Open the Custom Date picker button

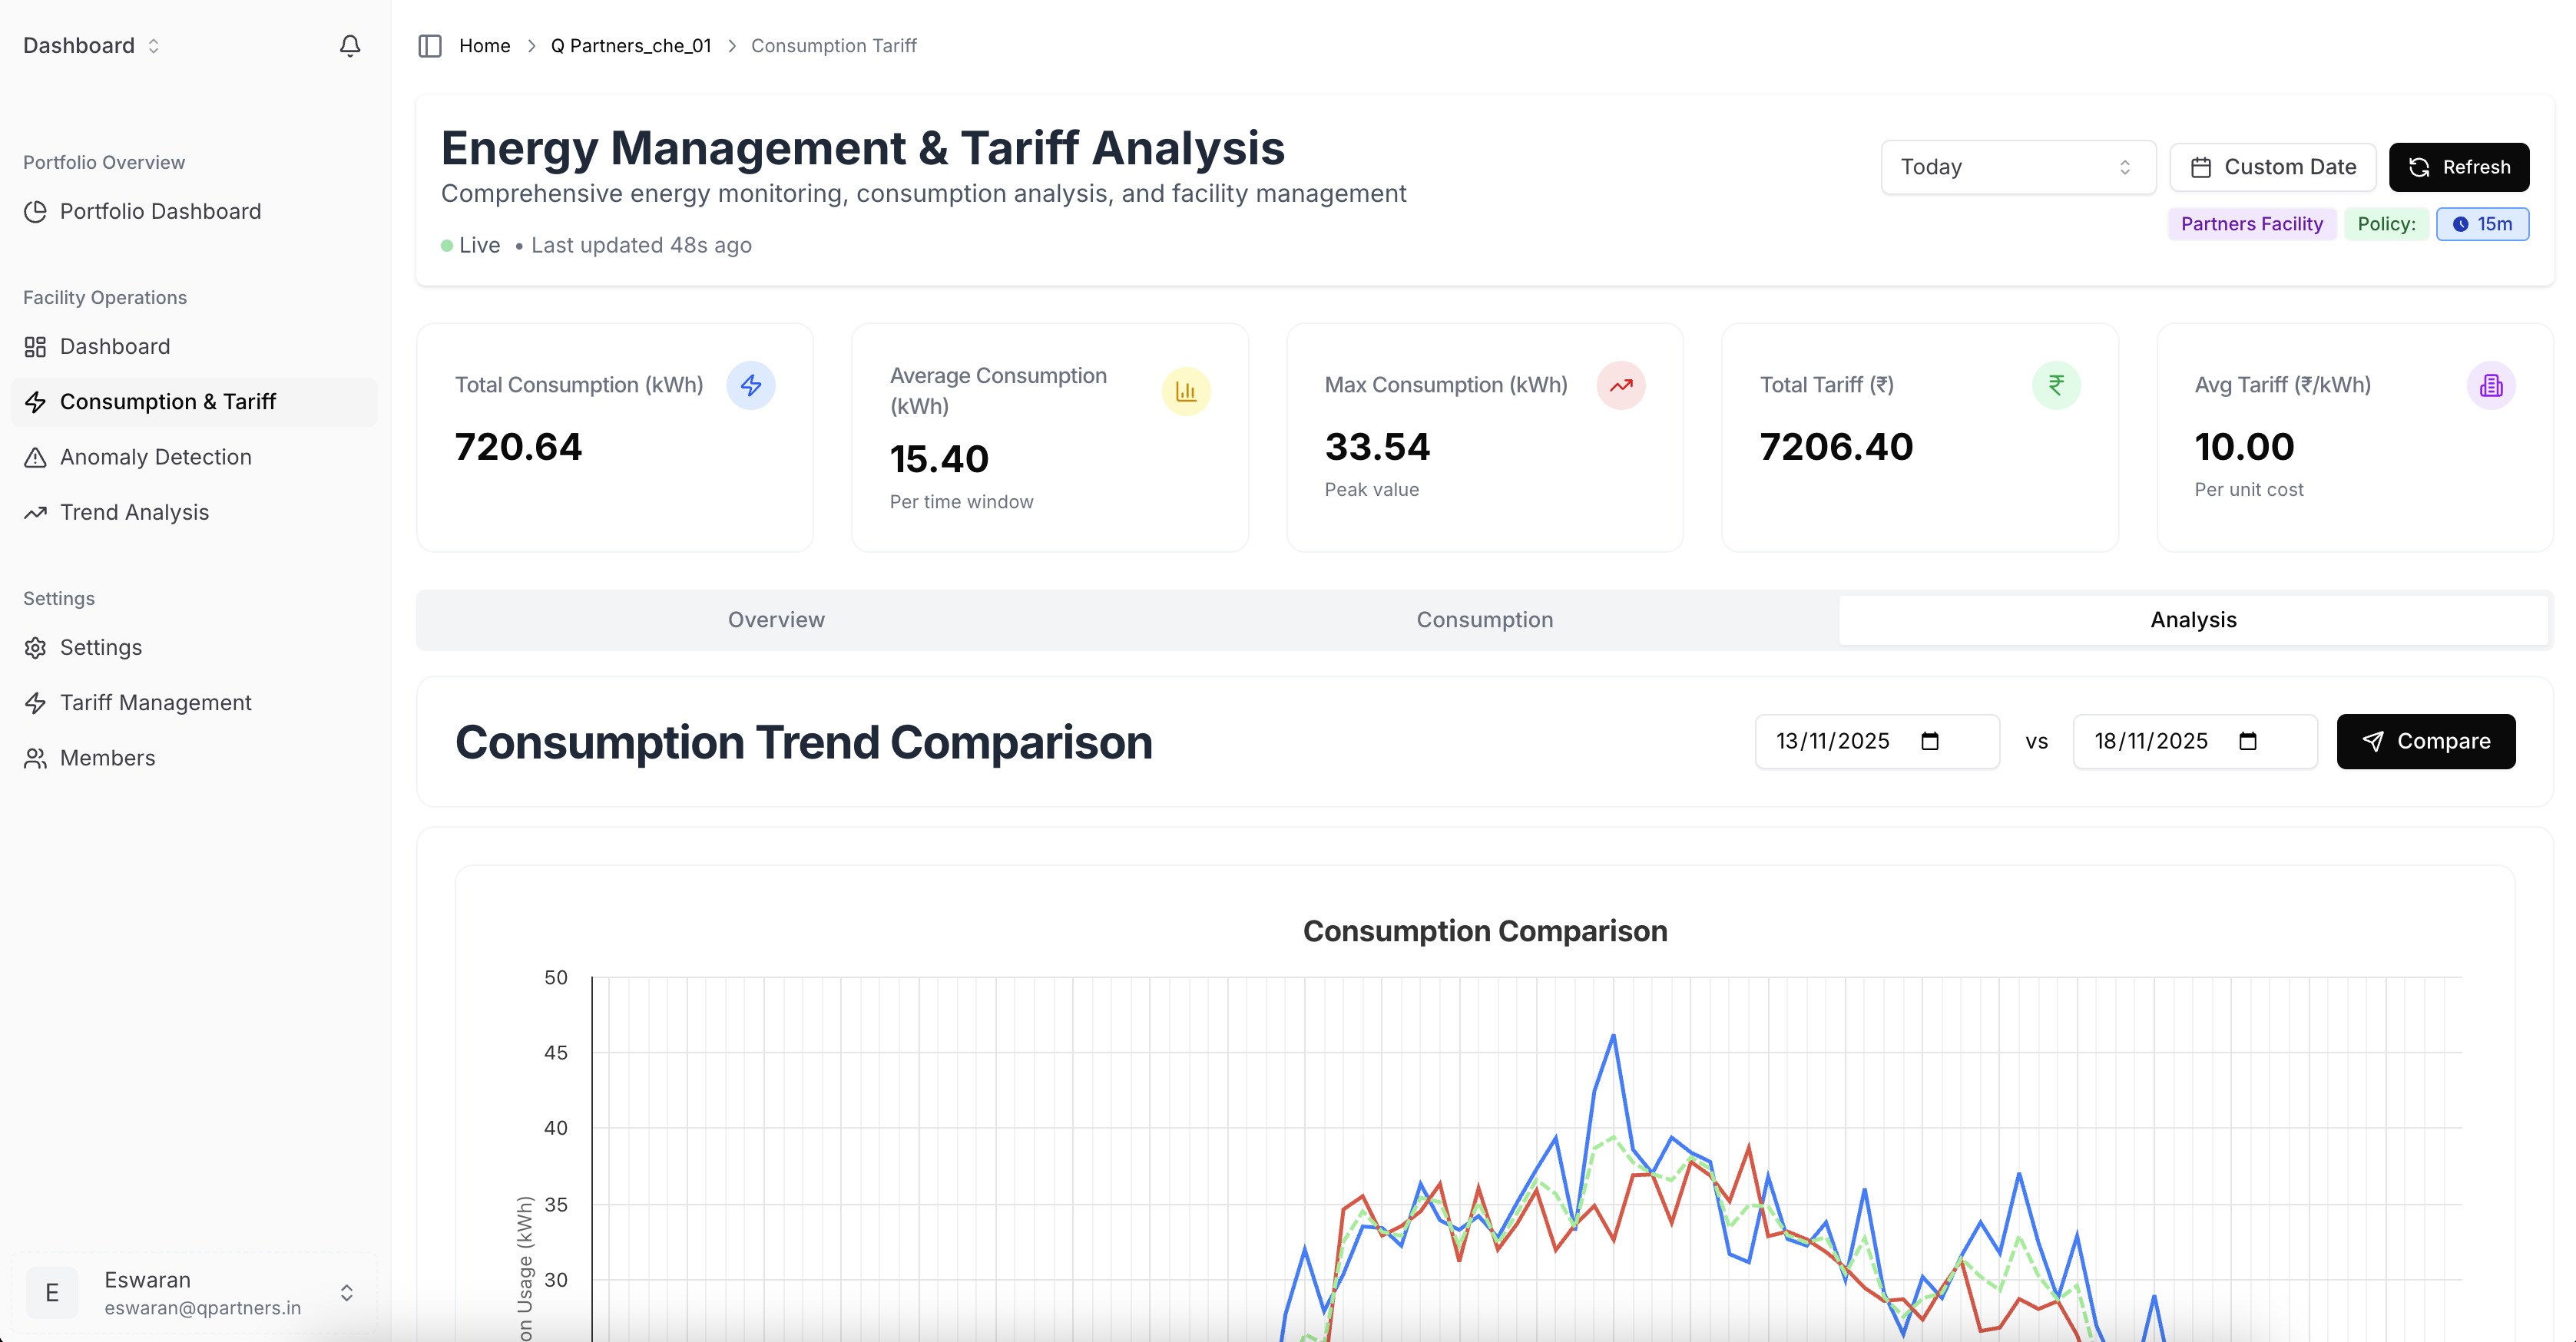click(2272, 167)
